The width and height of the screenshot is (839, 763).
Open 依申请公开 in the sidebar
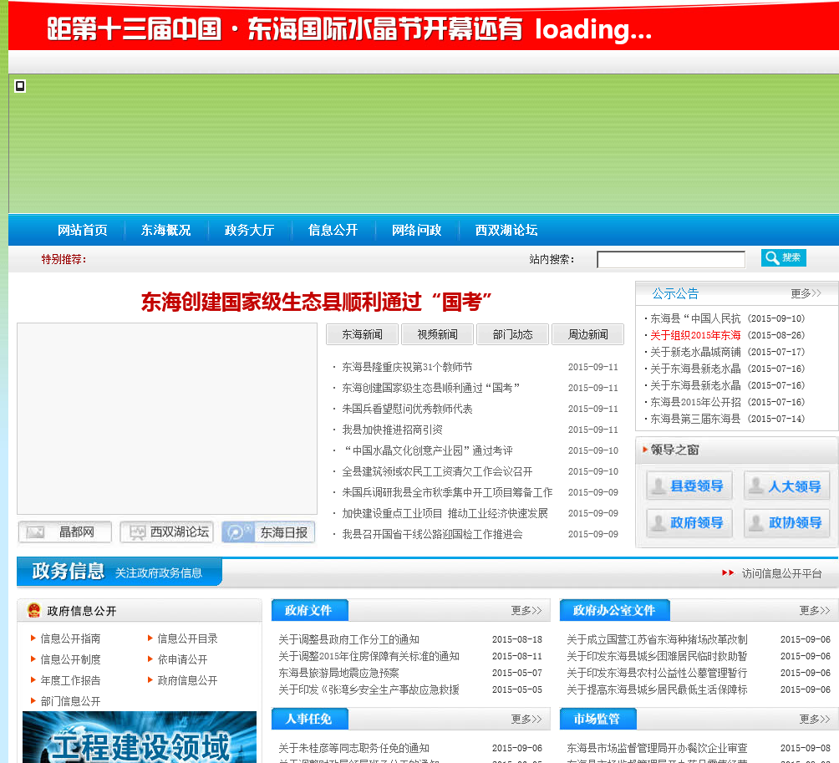pos(182,659)
